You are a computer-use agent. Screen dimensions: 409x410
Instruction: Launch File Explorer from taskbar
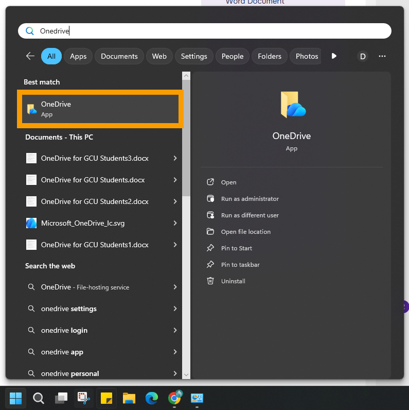coord(129,398)
